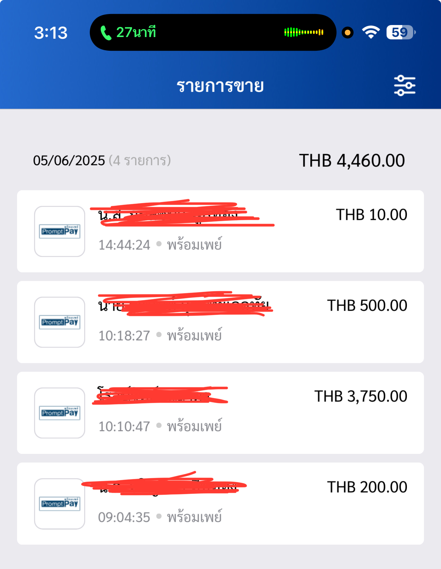This screenshot has width=441, height=569.
Task: Tap the green phone call icon
Action: (106, 33)
